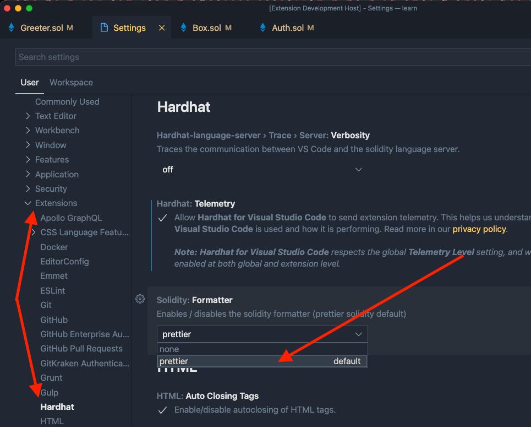Select the User settings tab
This screenshot has width=531, height=427.
[x=30, y=83]
